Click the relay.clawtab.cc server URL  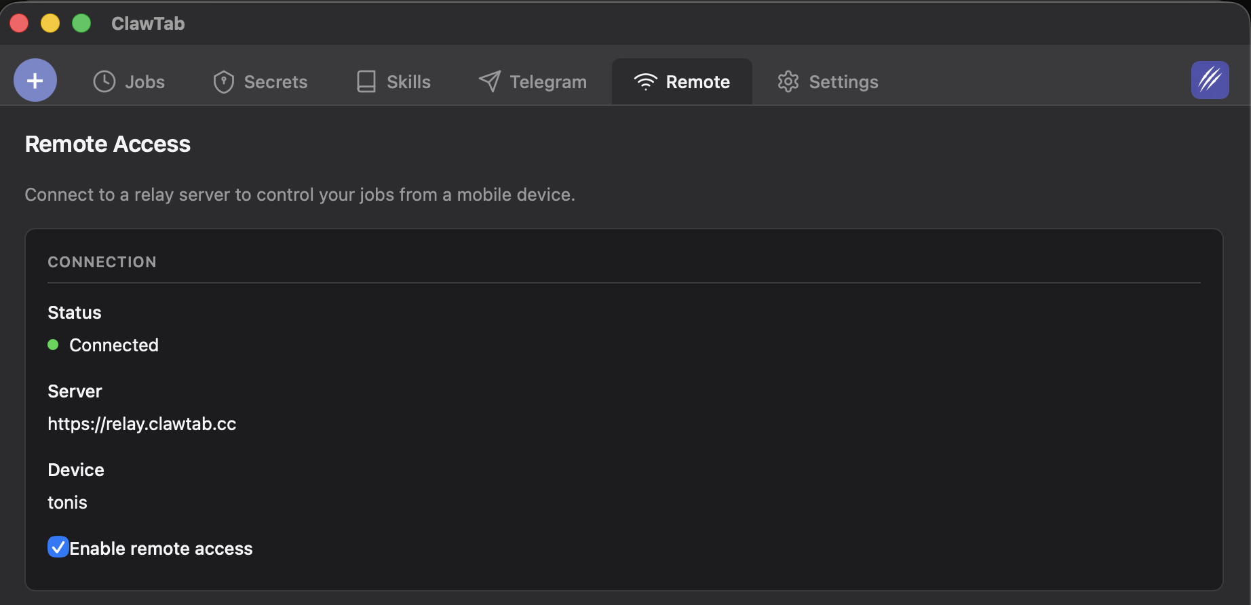142,424
